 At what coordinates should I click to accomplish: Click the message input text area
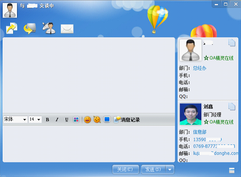tap(89, 144)
